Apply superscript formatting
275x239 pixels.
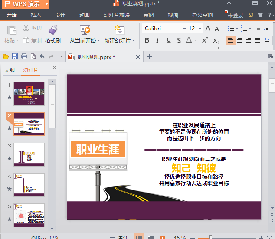(205, 40)
